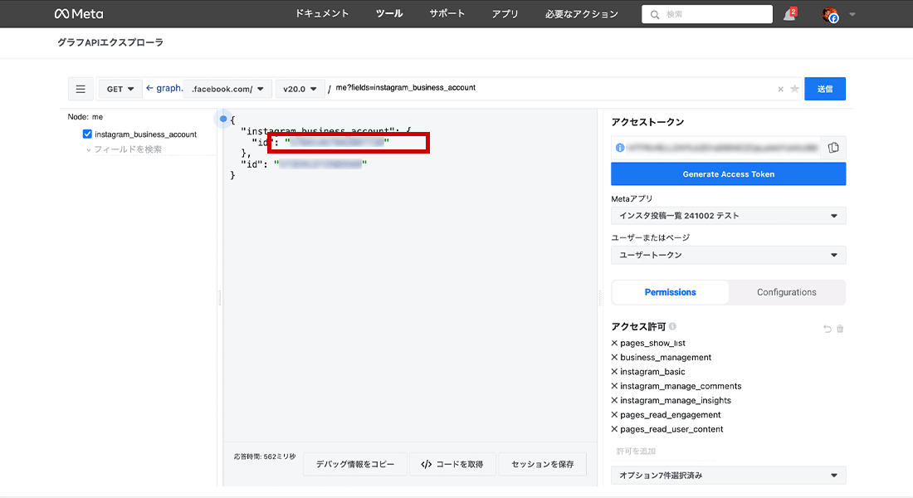Open the Metaアプリ dropdown

coord(729,216)
